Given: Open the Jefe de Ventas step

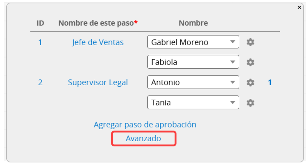Looking at the screenshot, I should pos(98,42).
